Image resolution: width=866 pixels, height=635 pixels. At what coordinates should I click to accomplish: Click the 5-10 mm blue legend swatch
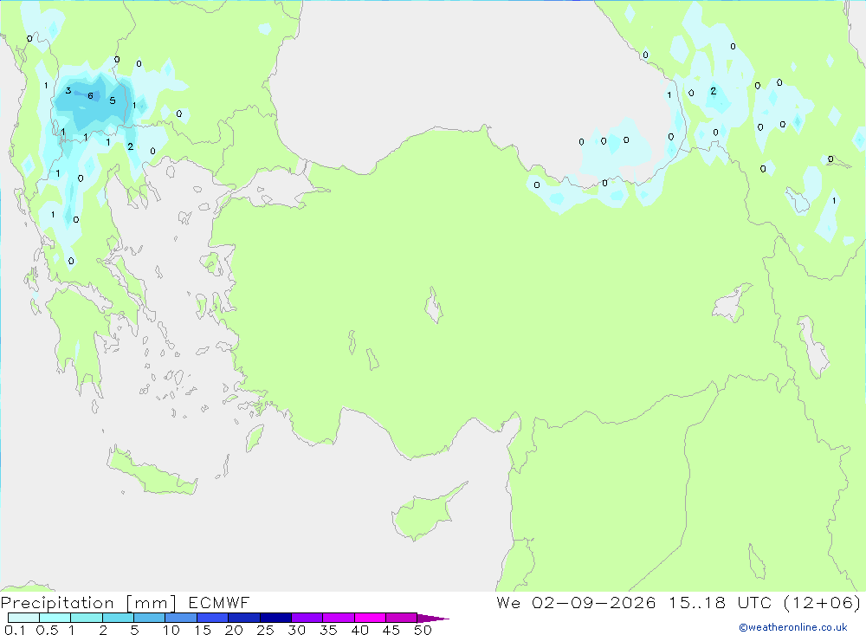point(149,618)
